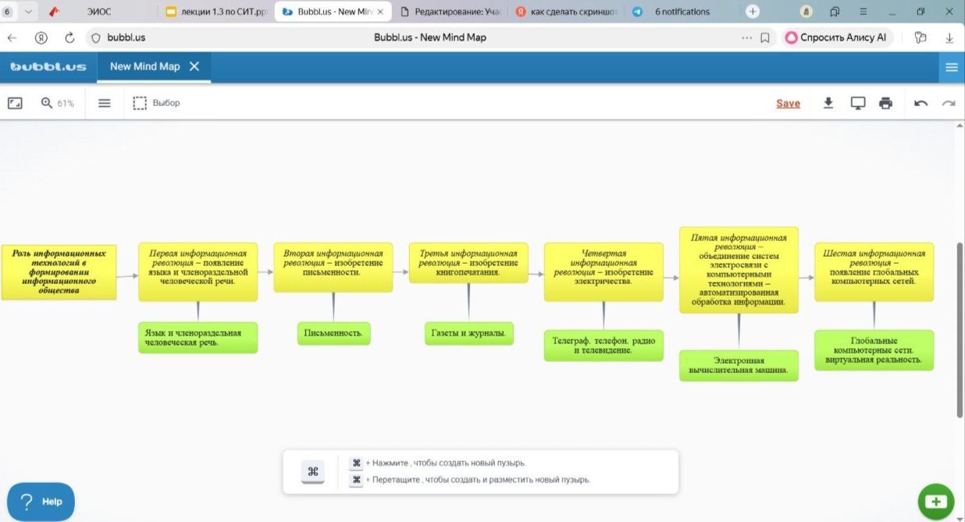Select the Письменность green bubble
Viewport: 965px width, 522px height.
pyautogui.click(x=333, y=333)
